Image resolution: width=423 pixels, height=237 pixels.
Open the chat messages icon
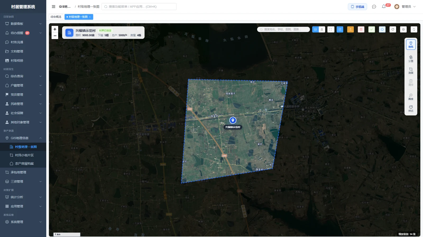(x=374, y=7)
